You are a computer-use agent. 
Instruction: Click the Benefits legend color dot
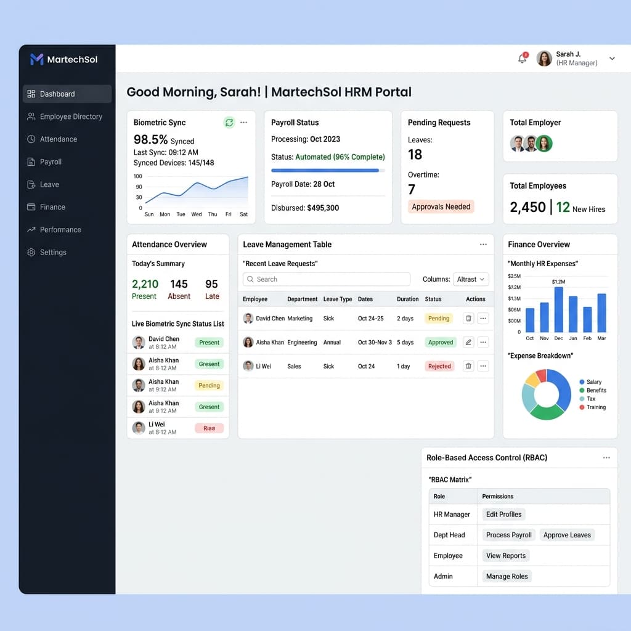[x=582, y=390]
